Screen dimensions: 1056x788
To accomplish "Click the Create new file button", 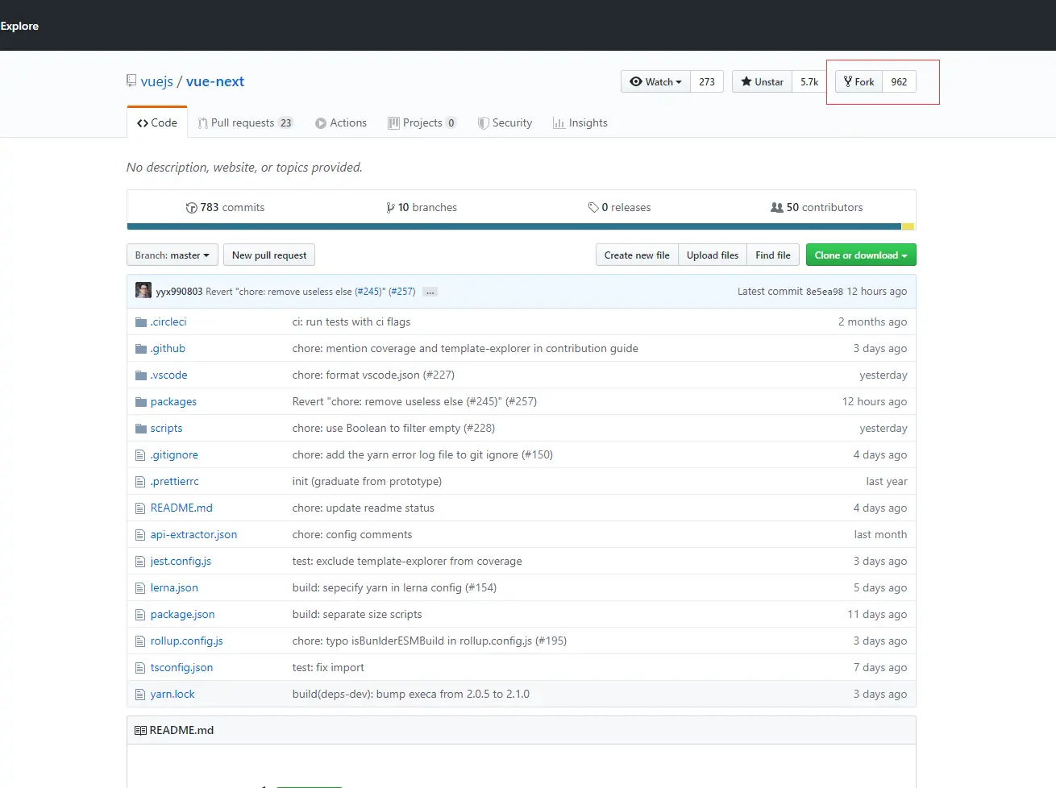I will [637, 255].
